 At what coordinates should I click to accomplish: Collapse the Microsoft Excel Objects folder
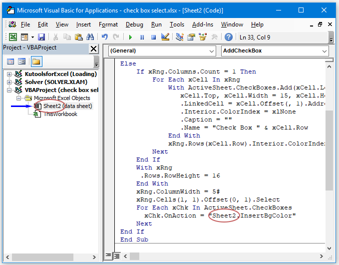point(19,98)
